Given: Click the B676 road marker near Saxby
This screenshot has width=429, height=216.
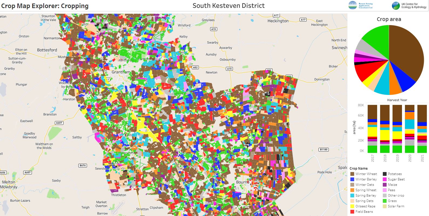Looking at the screenshot, I should click(x=83, y=166).
